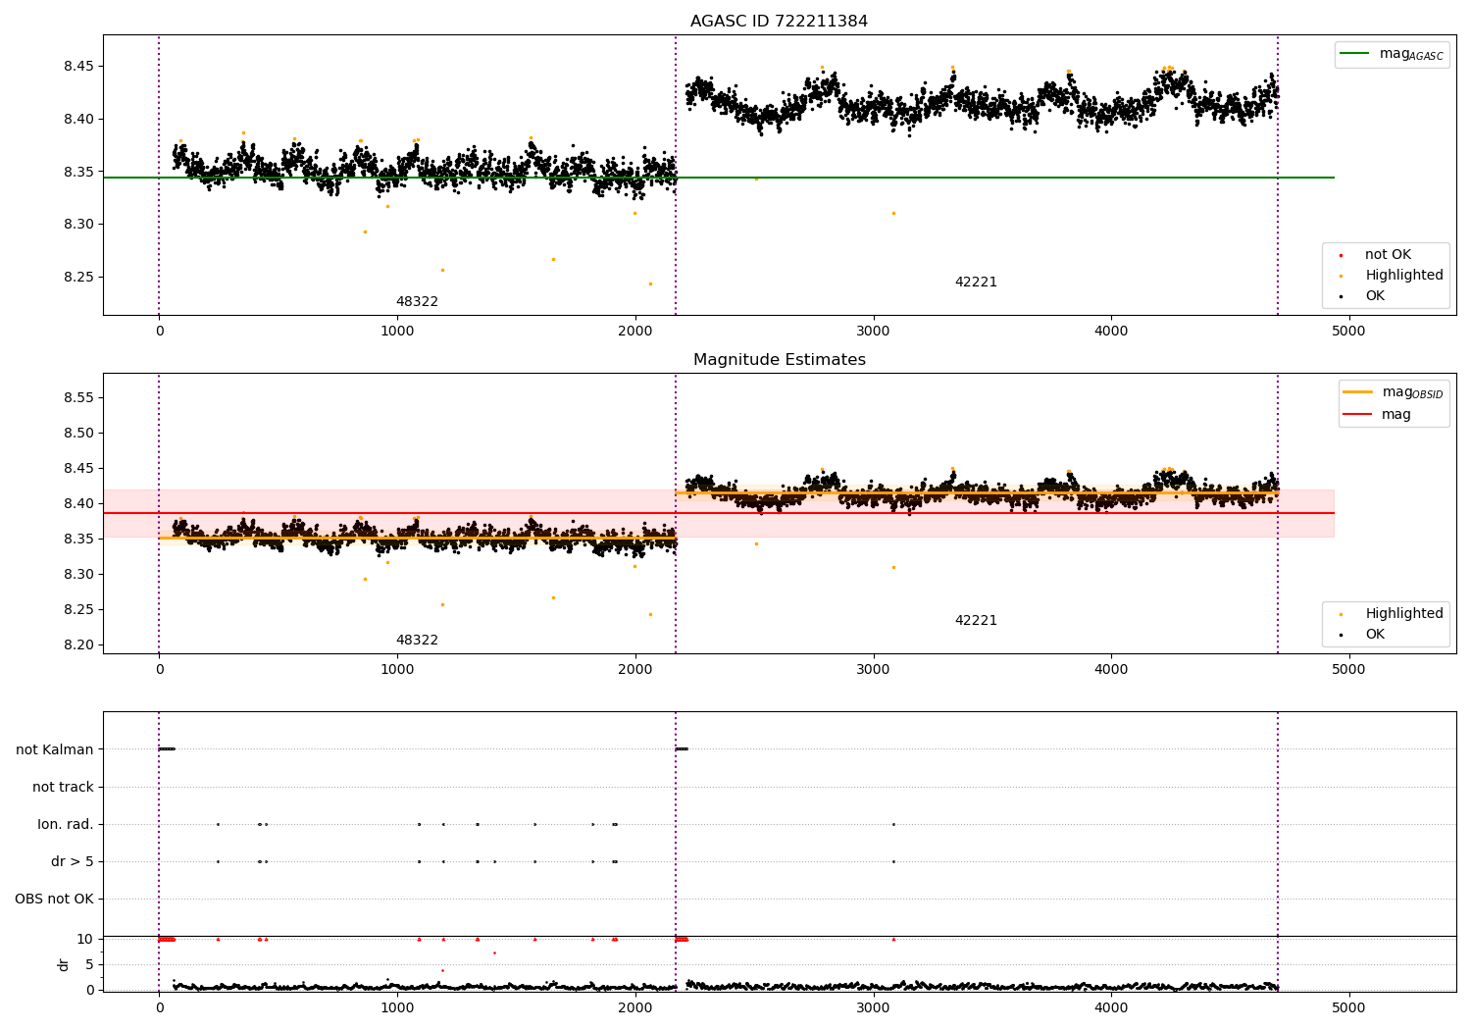Click the Magnitude Estimates subplot title

[779, 360]
